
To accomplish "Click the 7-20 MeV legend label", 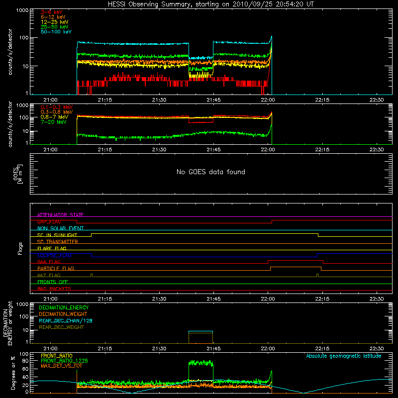I will (x=54, y=122).
